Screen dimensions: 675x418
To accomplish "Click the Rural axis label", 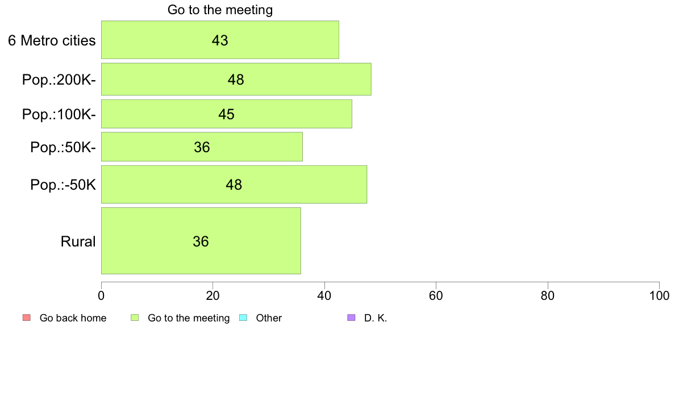I will pyautogui.click(x=78, y=241).
